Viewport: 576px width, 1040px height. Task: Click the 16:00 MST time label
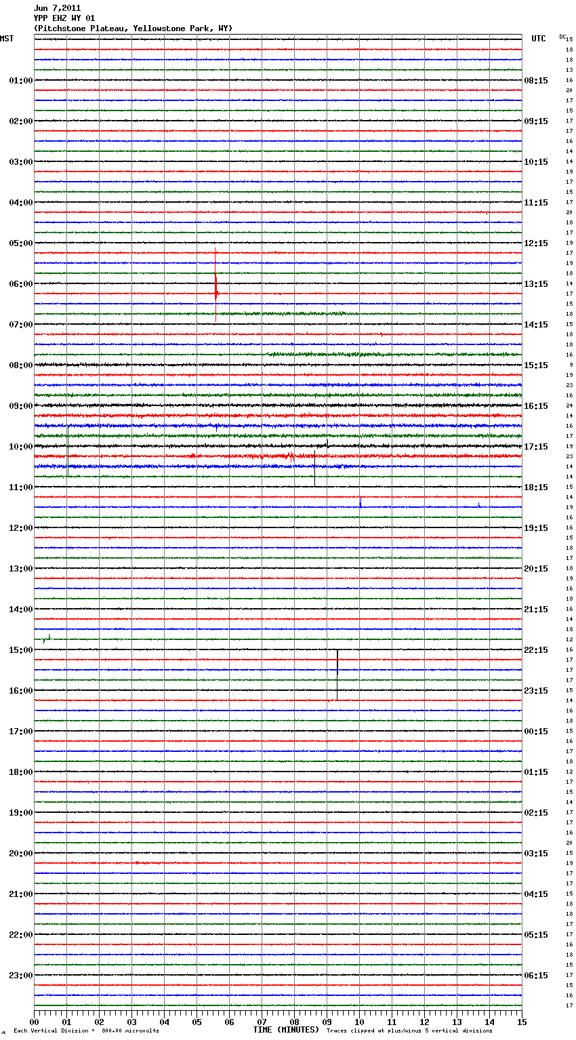click(21, 691)
